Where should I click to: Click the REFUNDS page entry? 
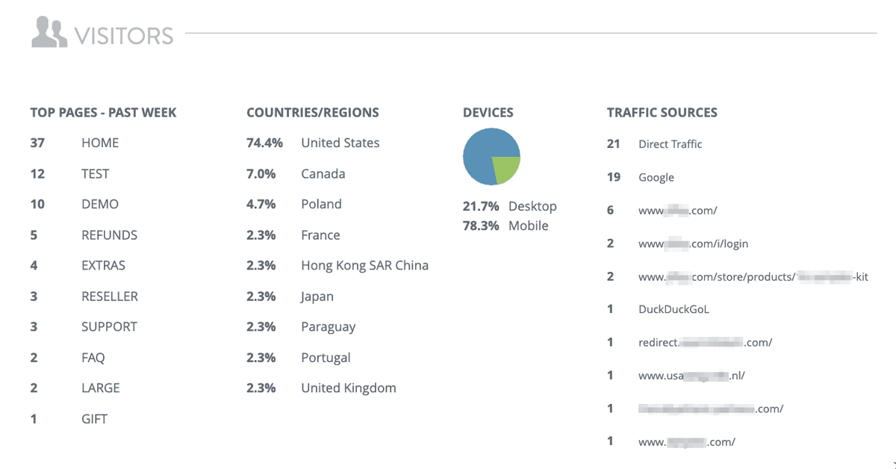(109, 234)
